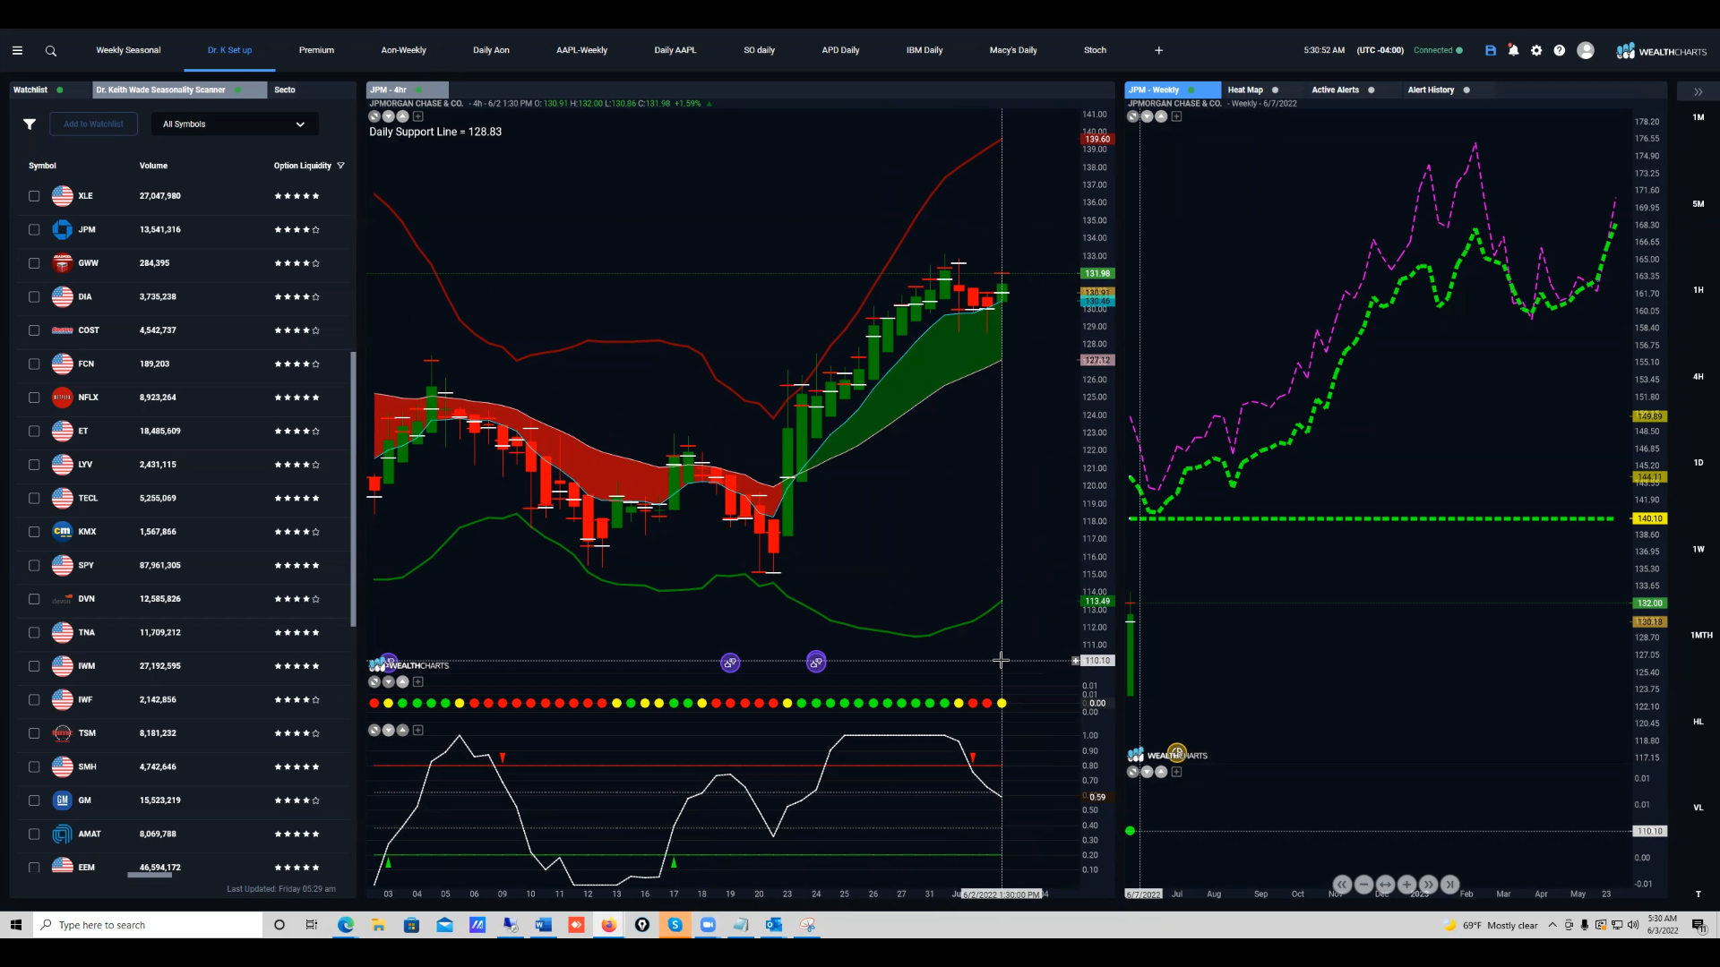Check the AMAT row checkbox
This screenshot has width=1720, height=967.
34,834
